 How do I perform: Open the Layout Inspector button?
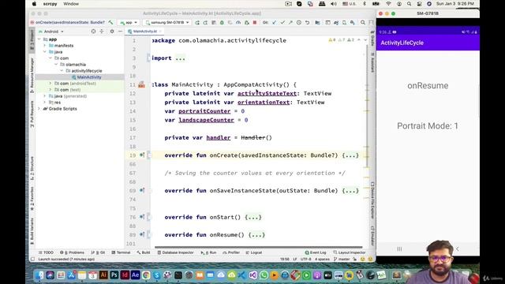350,252
